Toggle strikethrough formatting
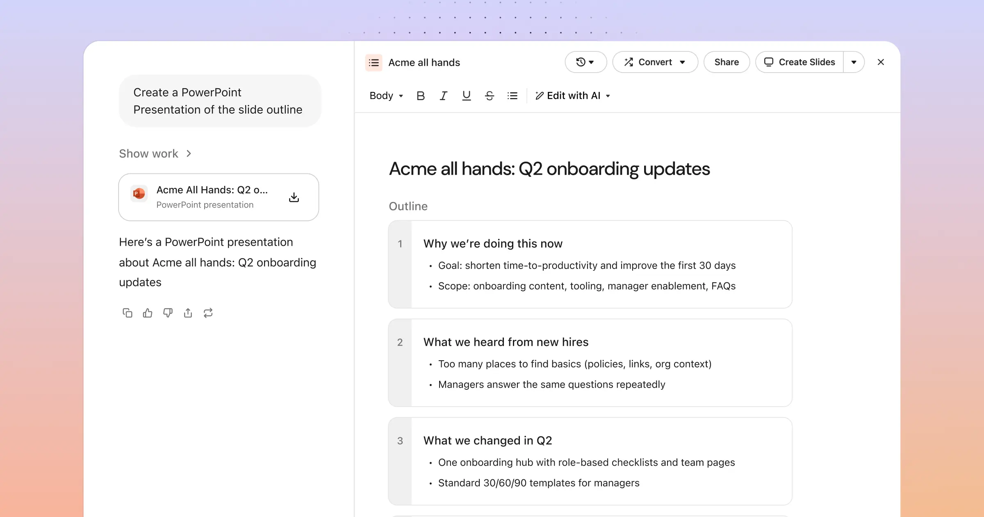984x517 pixels. (489, 96)
